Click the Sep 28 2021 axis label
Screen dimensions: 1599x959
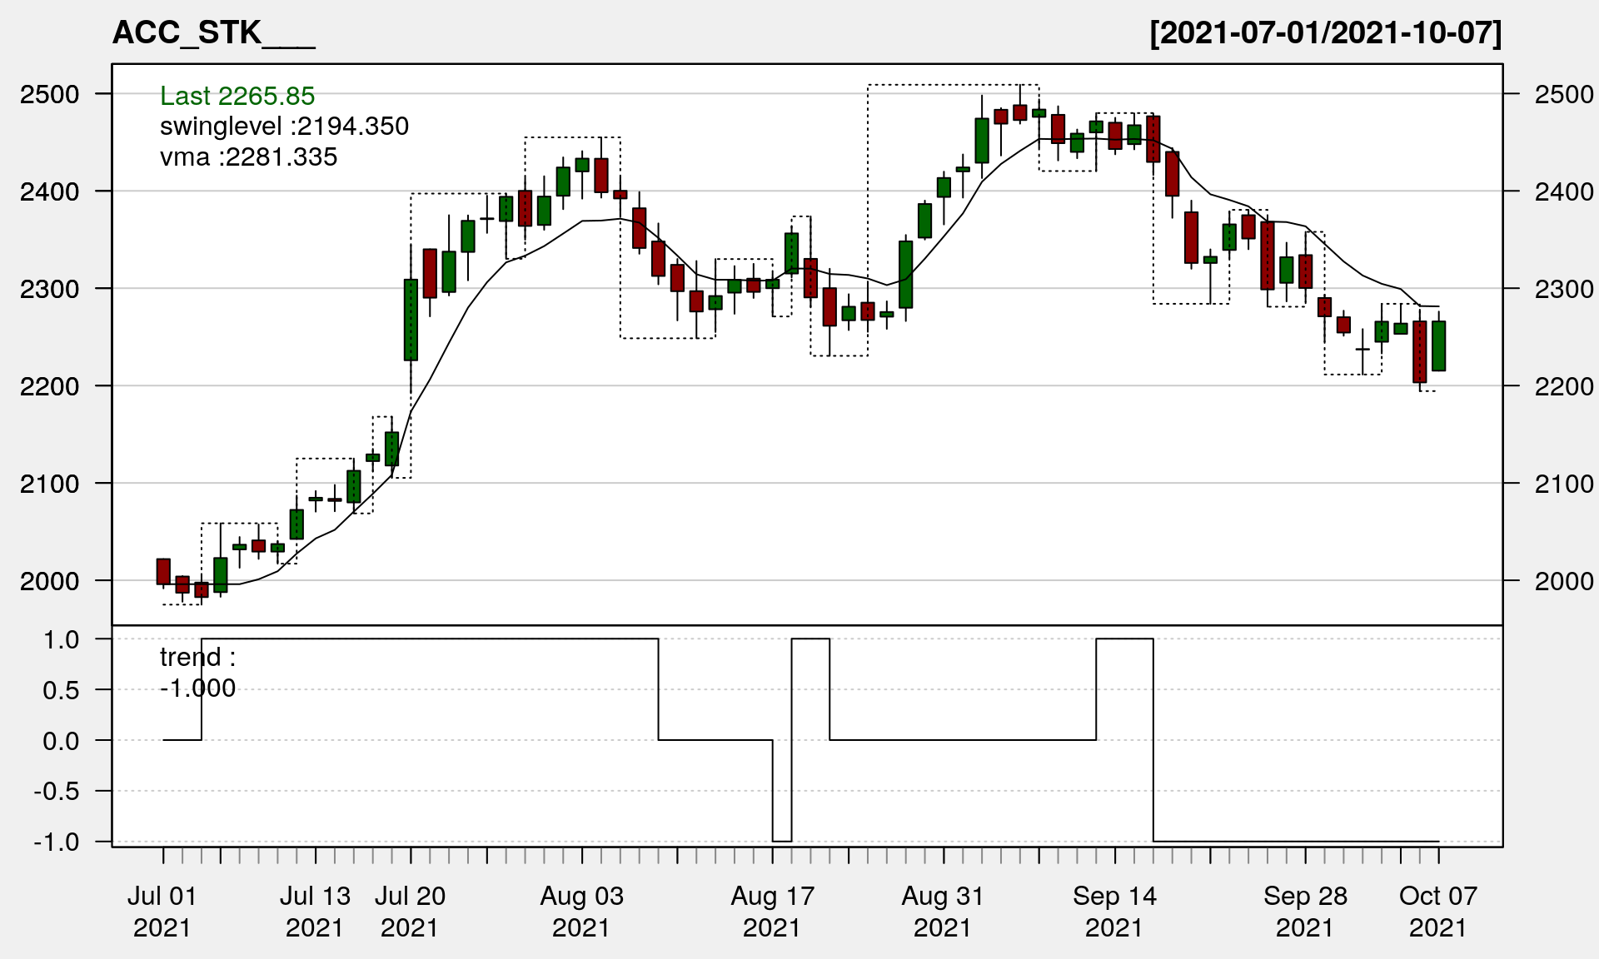pos(1305,912)
